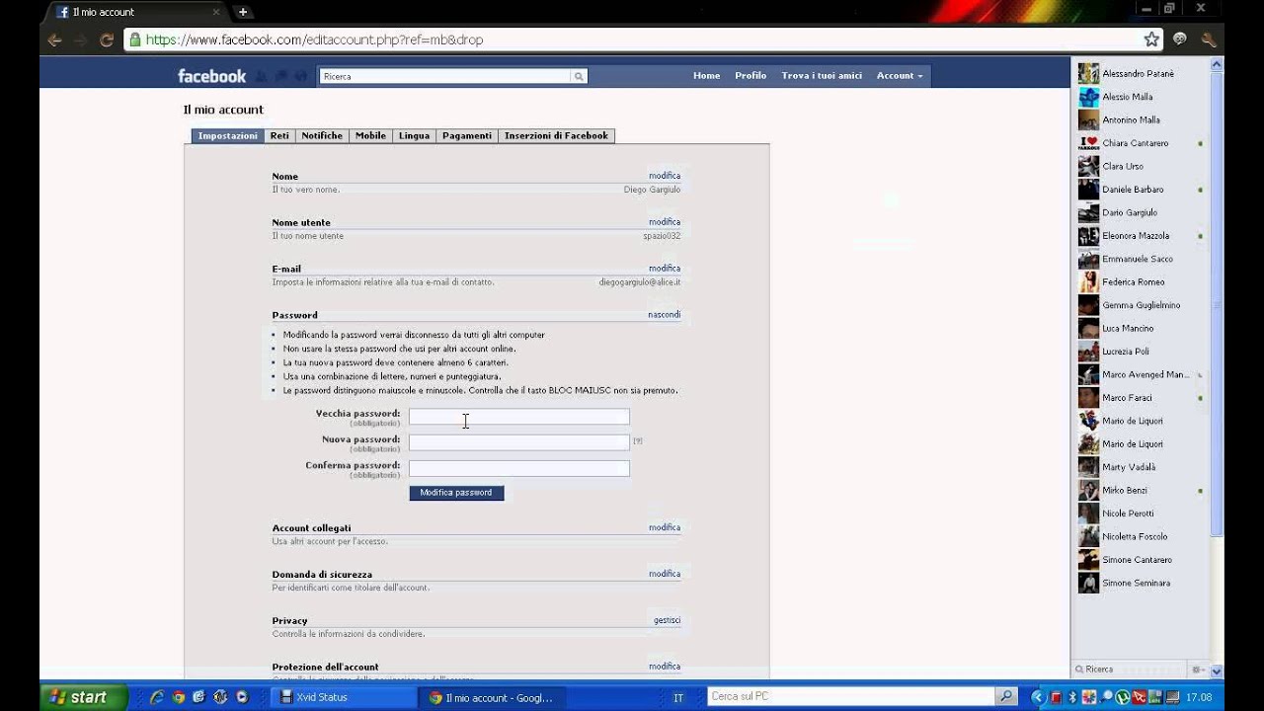Click Federica Romeo's profile picture
The height and width of the screenshot is (711, 1264).
pyautogui.click(x=1088, y=281)
